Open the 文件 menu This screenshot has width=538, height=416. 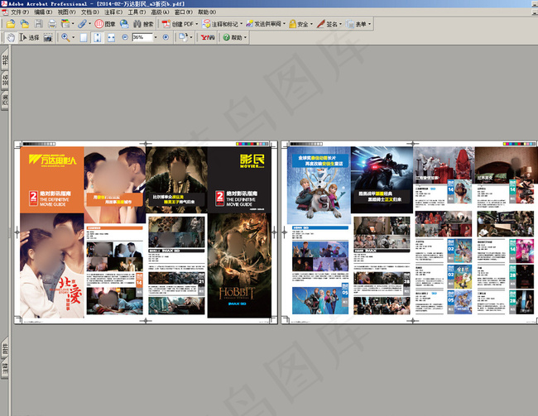(x=20, y=12)
